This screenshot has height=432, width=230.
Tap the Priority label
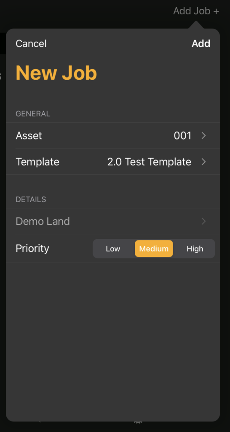[x=32, y=248]
